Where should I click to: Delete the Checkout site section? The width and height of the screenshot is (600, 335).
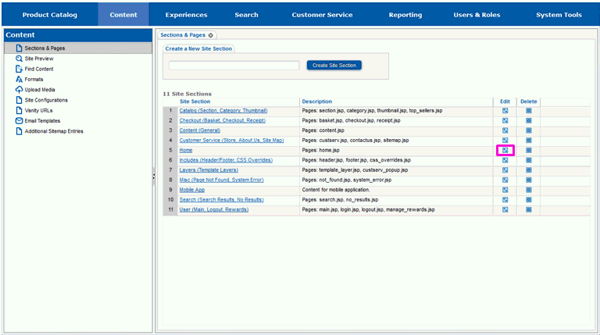click(528, 120)
